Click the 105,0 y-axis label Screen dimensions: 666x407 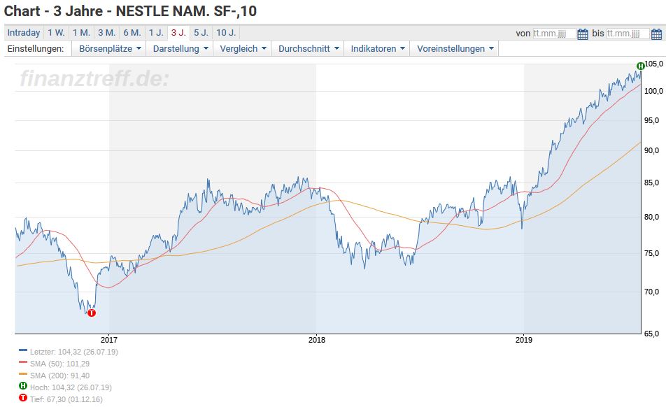653,64
